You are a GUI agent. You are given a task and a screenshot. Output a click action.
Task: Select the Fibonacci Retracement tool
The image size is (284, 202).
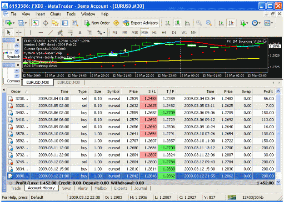70,33
